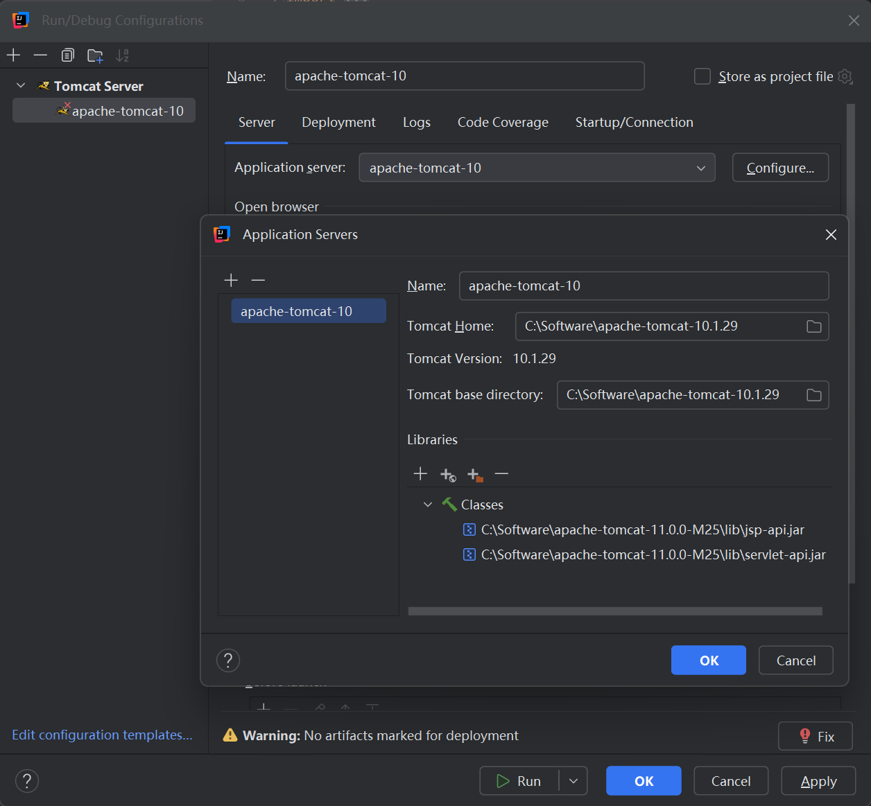871x806 pixels.
Task: Click OK in Run/Debug Configurations window
Action: click(644, 781)
